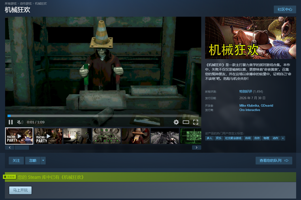The width and height of the screenshot is (301, 200).
Task: Click the game header capsule image
Action: [251, 38]
